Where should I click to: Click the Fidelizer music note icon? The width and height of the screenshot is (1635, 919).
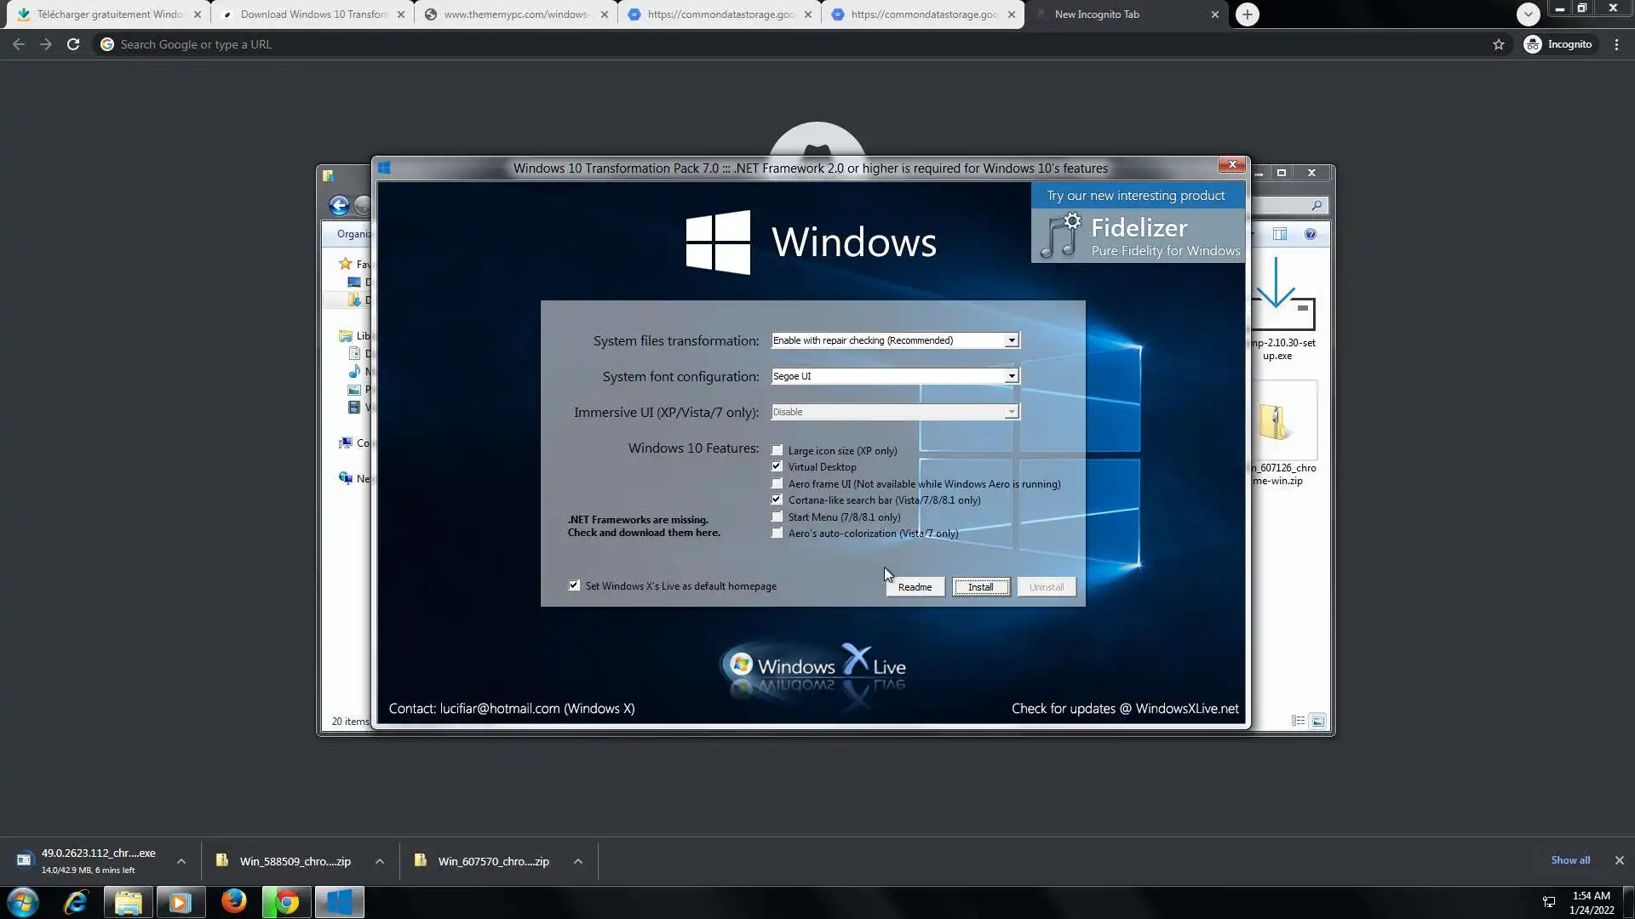[1061, 236]
